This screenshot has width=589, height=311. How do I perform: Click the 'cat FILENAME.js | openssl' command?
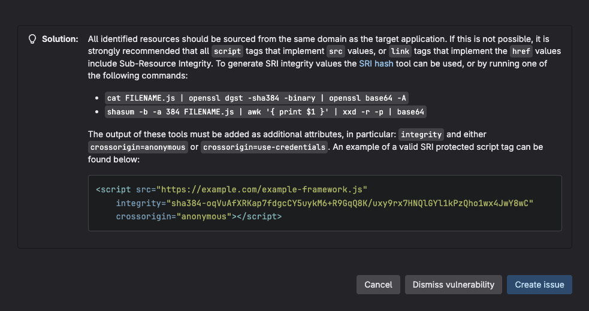[x=256, y=98]
